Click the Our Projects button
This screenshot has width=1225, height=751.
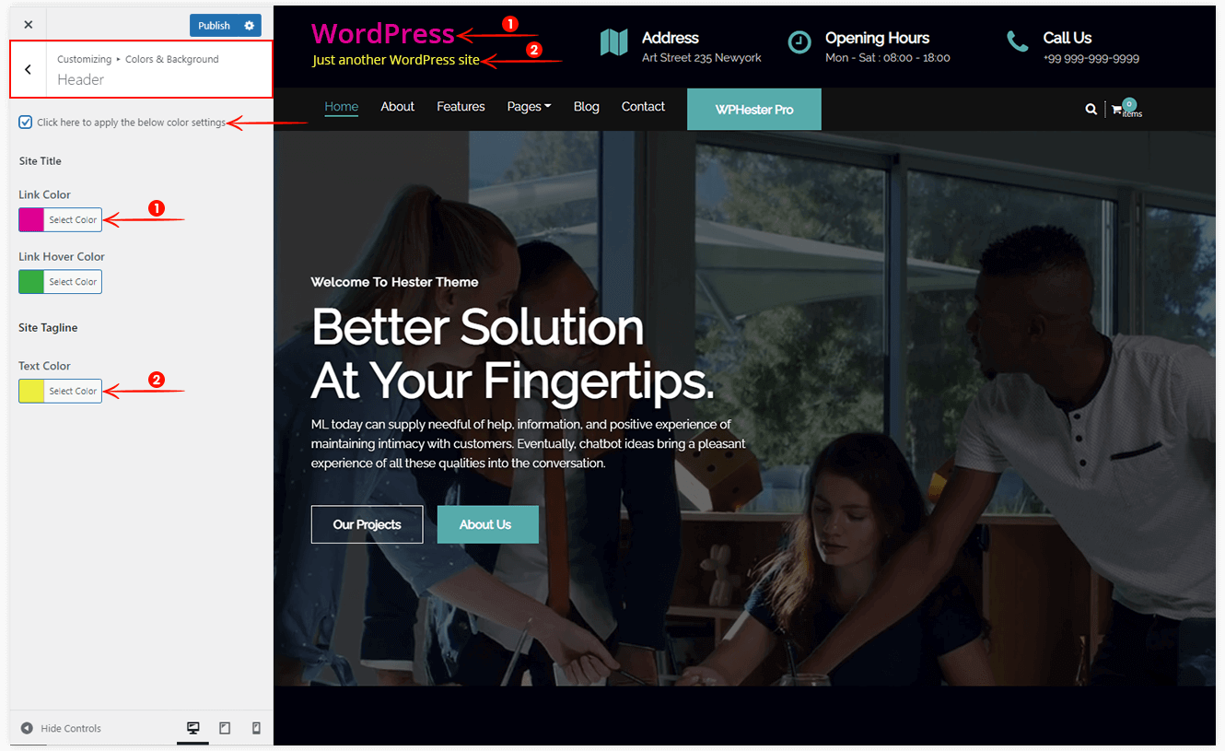coord(367,524)
